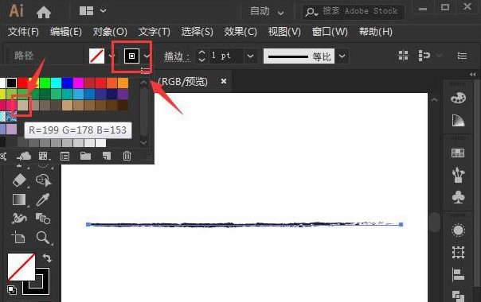
Task: Select the black swatch
Action: click(11, 83)
